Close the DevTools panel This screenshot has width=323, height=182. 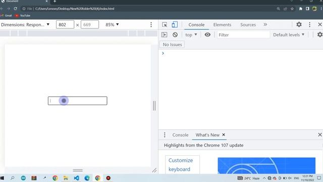319,25
